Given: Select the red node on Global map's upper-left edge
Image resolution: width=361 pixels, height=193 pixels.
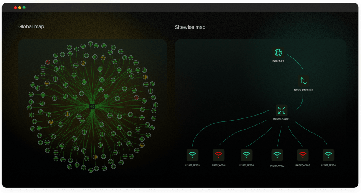Looking at the screenshot, I should pos(48,62).
